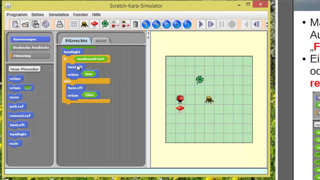
Task: Pick the turnLeft block from palette
Action: click(18, 125)
